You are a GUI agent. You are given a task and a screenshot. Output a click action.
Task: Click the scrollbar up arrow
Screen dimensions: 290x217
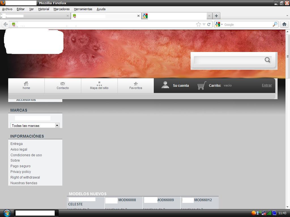pyautogui.click(x=288, y=32)
